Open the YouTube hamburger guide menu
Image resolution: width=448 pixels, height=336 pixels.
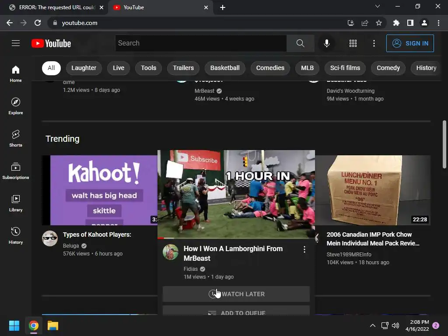point(16,43)
